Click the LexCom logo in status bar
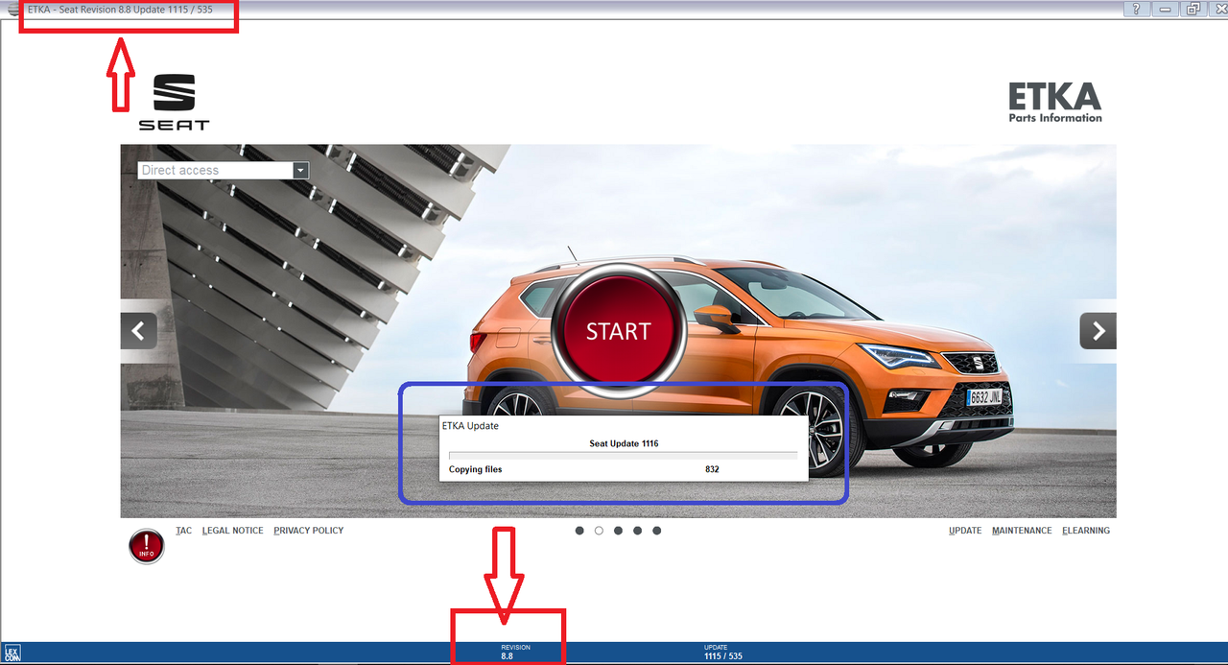1228x665 pixels. tap(12, 653)
